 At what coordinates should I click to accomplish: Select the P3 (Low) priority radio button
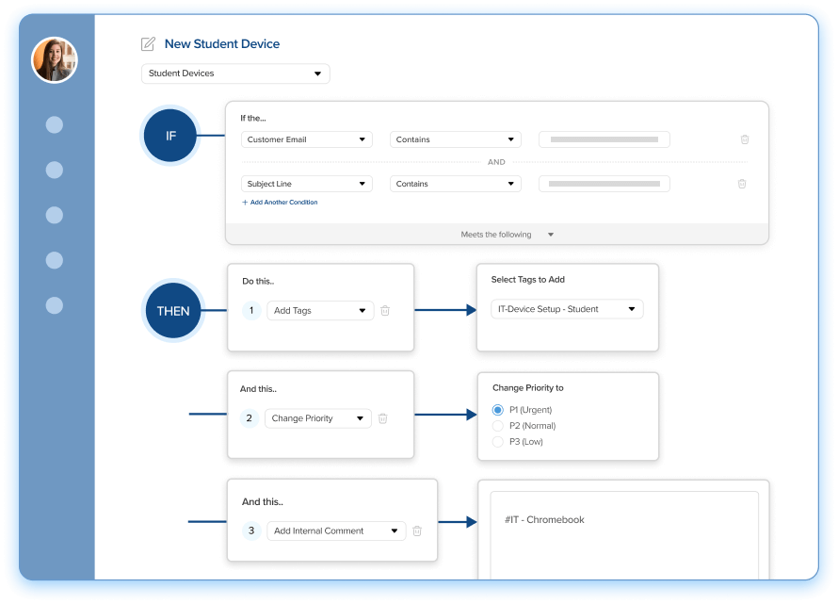(498, 442)
